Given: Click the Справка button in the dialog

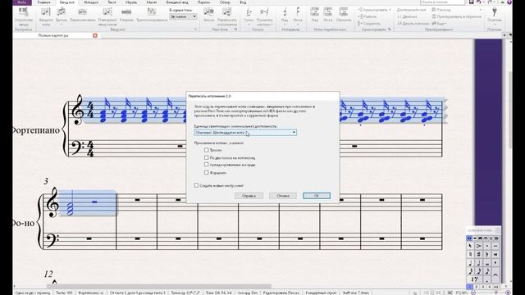Looking at the screenshot, I should click(249, 196).
